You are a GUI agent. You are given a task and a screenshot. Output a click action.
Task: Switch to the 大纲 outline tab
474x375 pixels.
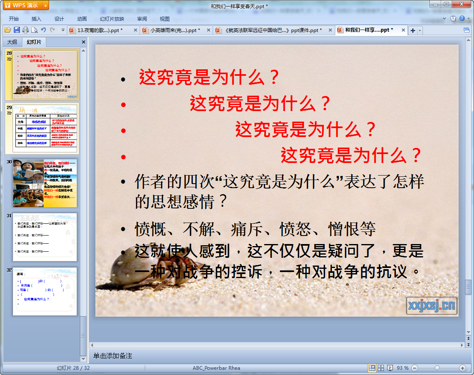[12, 42]
